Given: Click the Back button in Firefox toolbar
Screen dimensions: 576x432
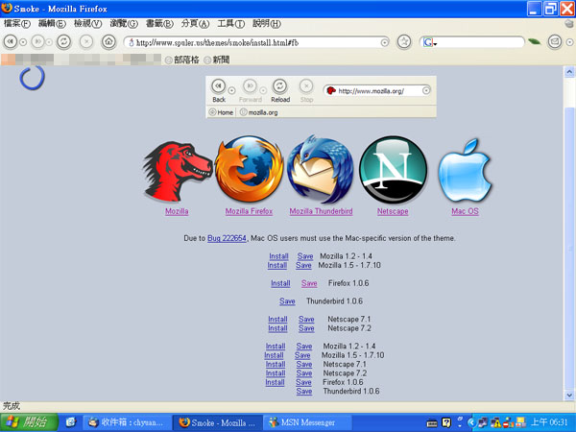Looking at the screenshot, I should pos(10,42).
